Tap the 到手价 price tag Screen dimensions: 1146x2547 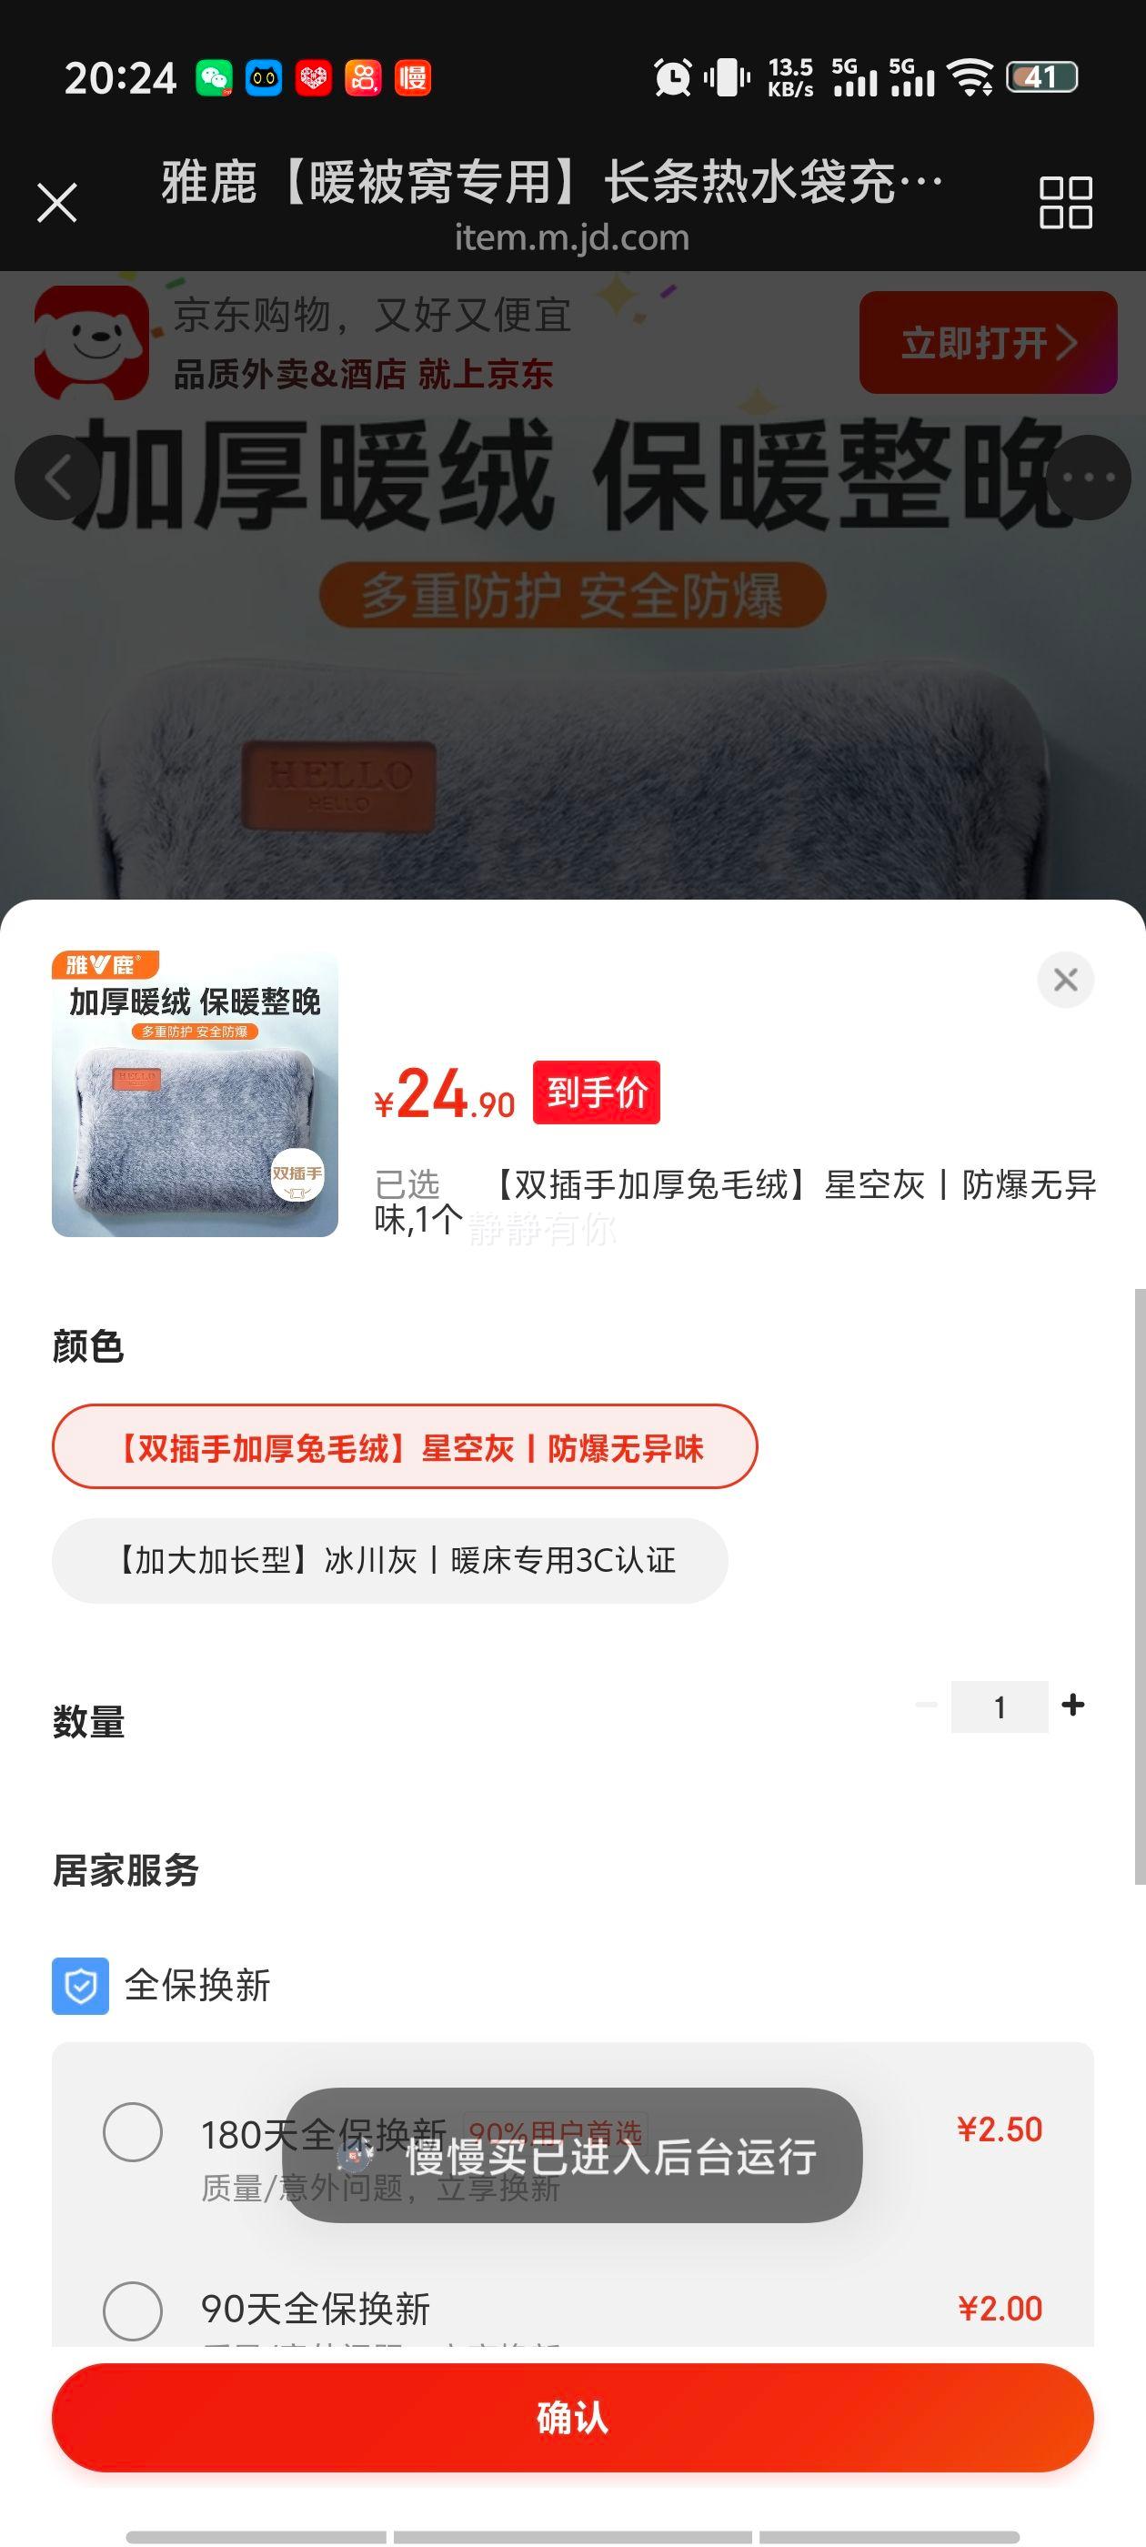[597, 1092]
